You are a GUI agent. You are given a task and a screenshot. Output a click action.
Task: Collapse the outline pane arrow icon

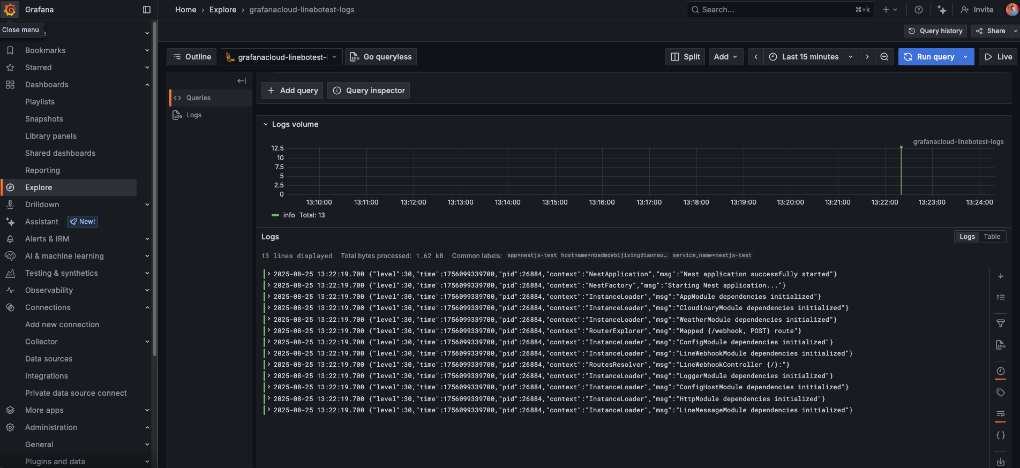click(x=242, y=81)
